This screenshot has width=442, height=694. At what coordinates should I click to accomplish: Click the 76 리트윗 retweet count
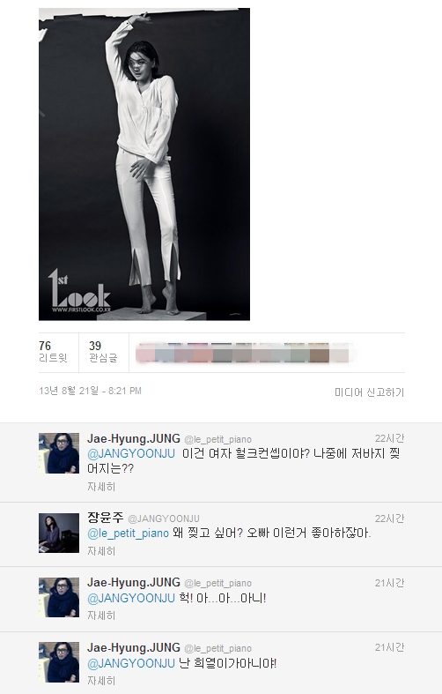pyautogui.click(x=53, y=353)
